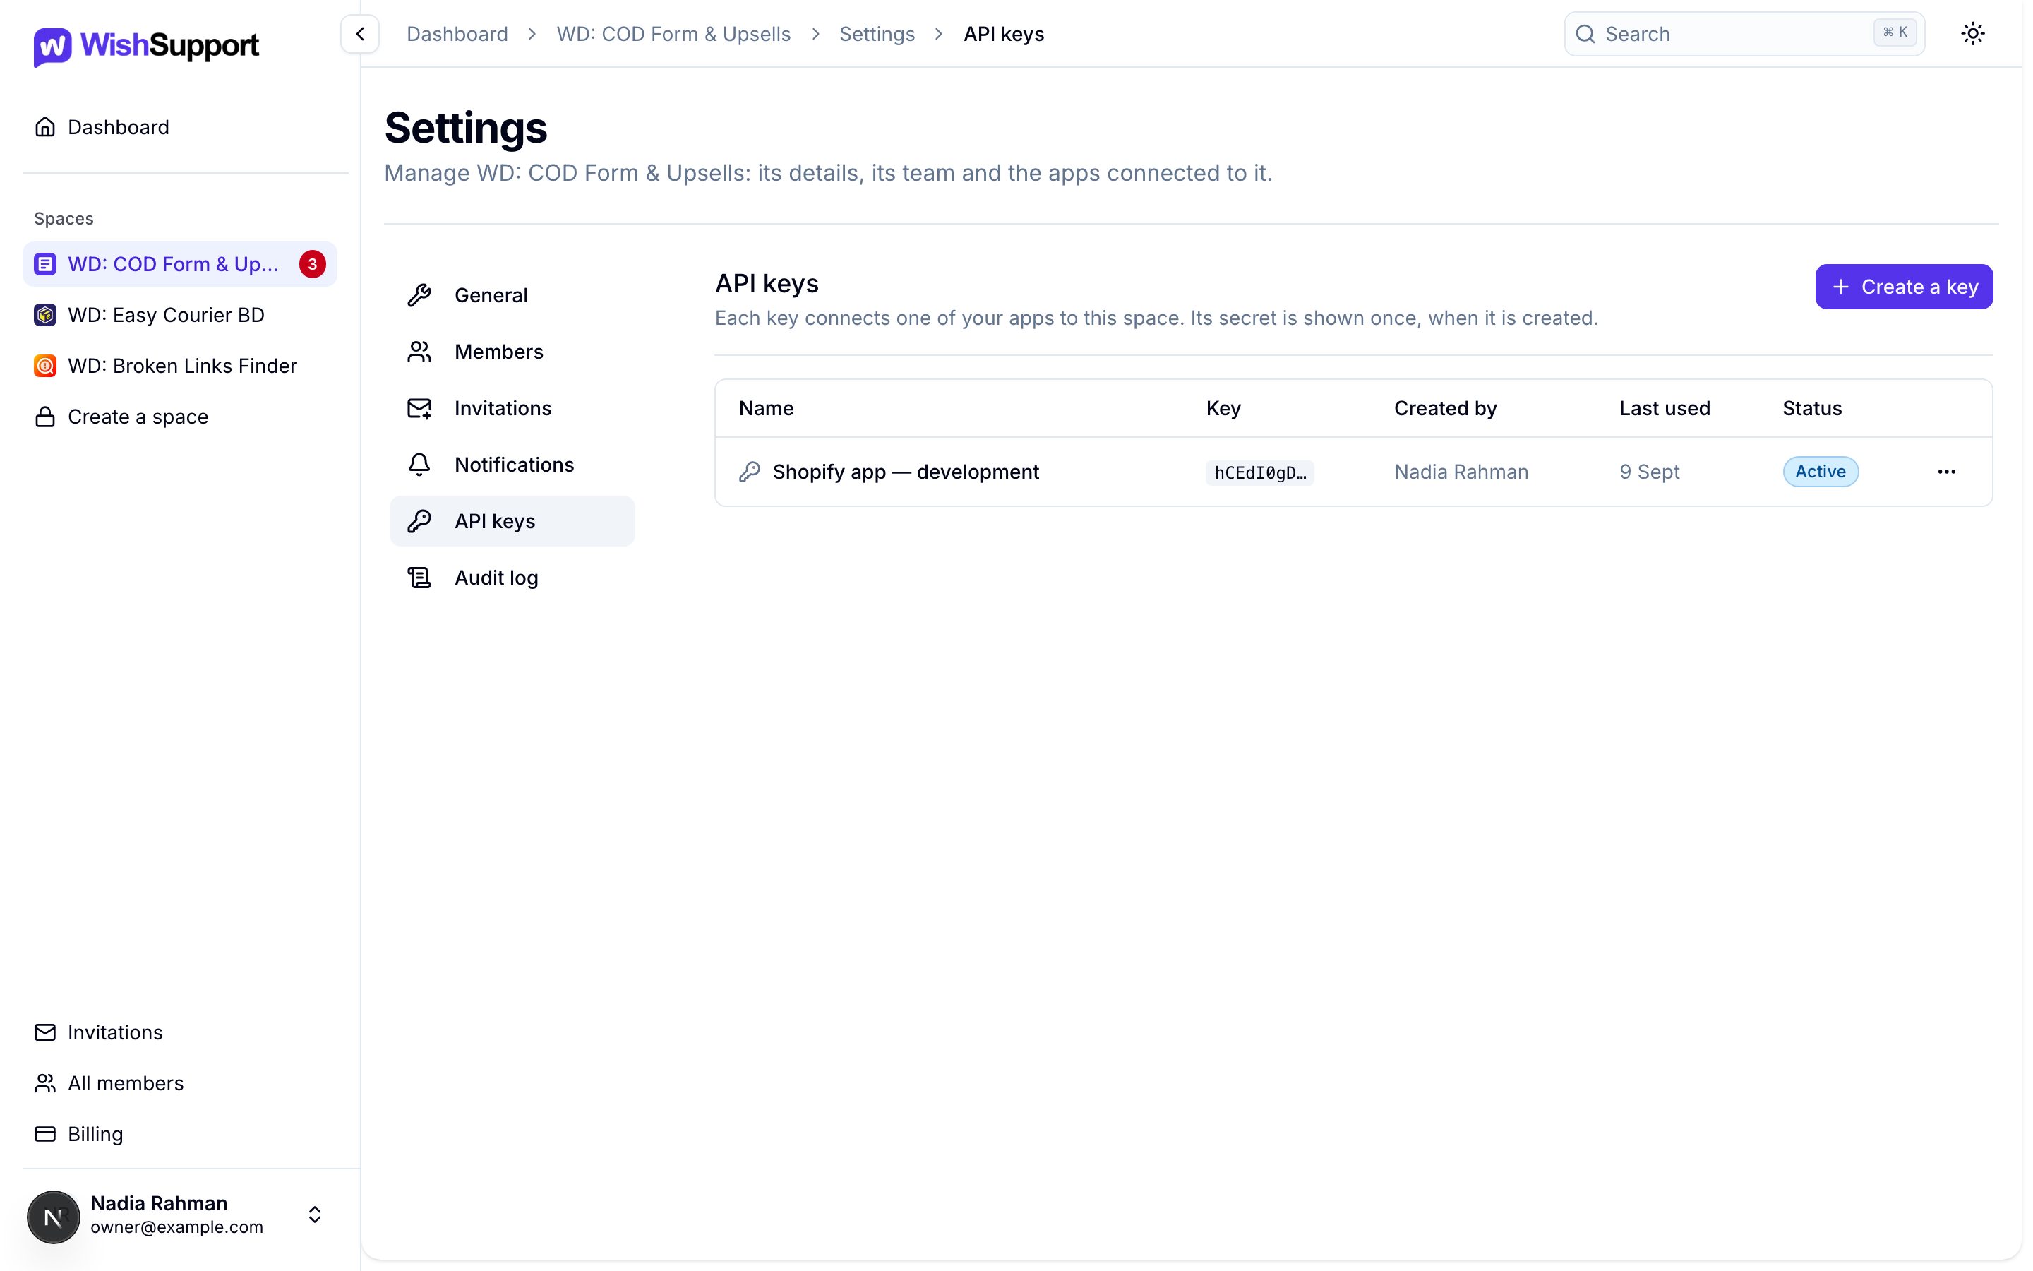Screen dimensions: 2033x1271
Task: Click the key icon beside Shopify app
Action: coord(750,472)
